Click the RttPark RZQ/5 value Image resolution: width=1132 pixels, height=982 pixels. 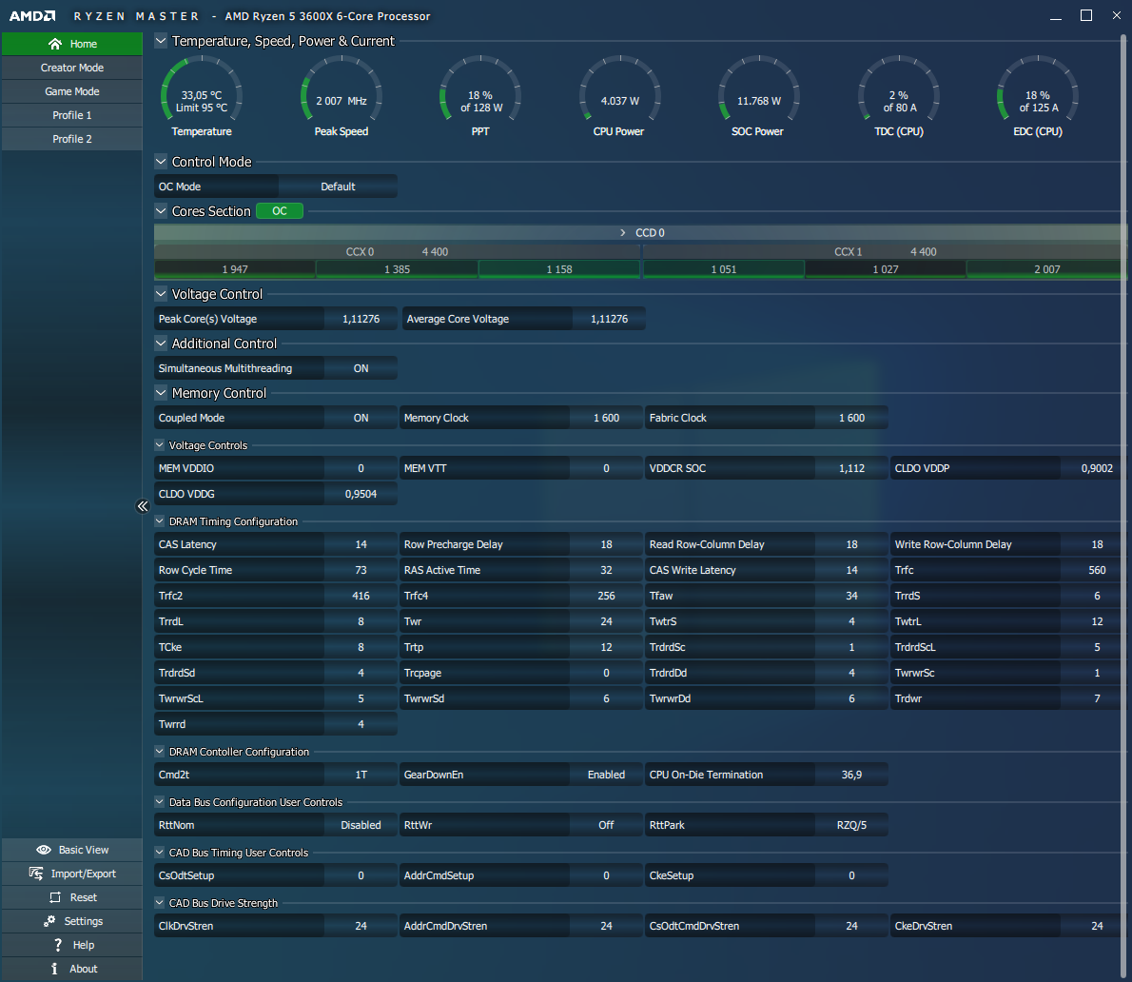click(x=852, y=825)
